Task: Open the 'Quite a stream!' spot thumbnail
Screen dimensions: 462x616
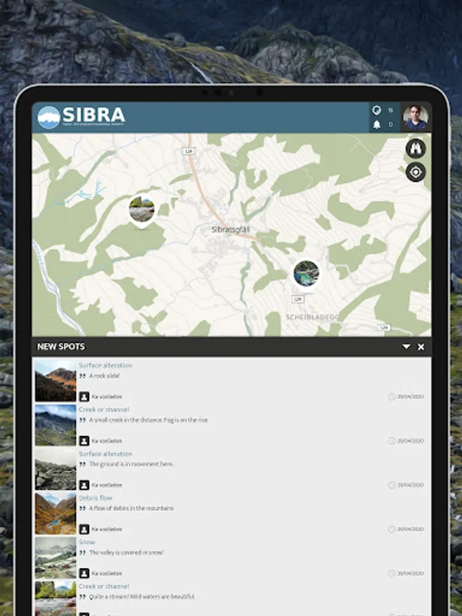Action: (x=55, y=598)
